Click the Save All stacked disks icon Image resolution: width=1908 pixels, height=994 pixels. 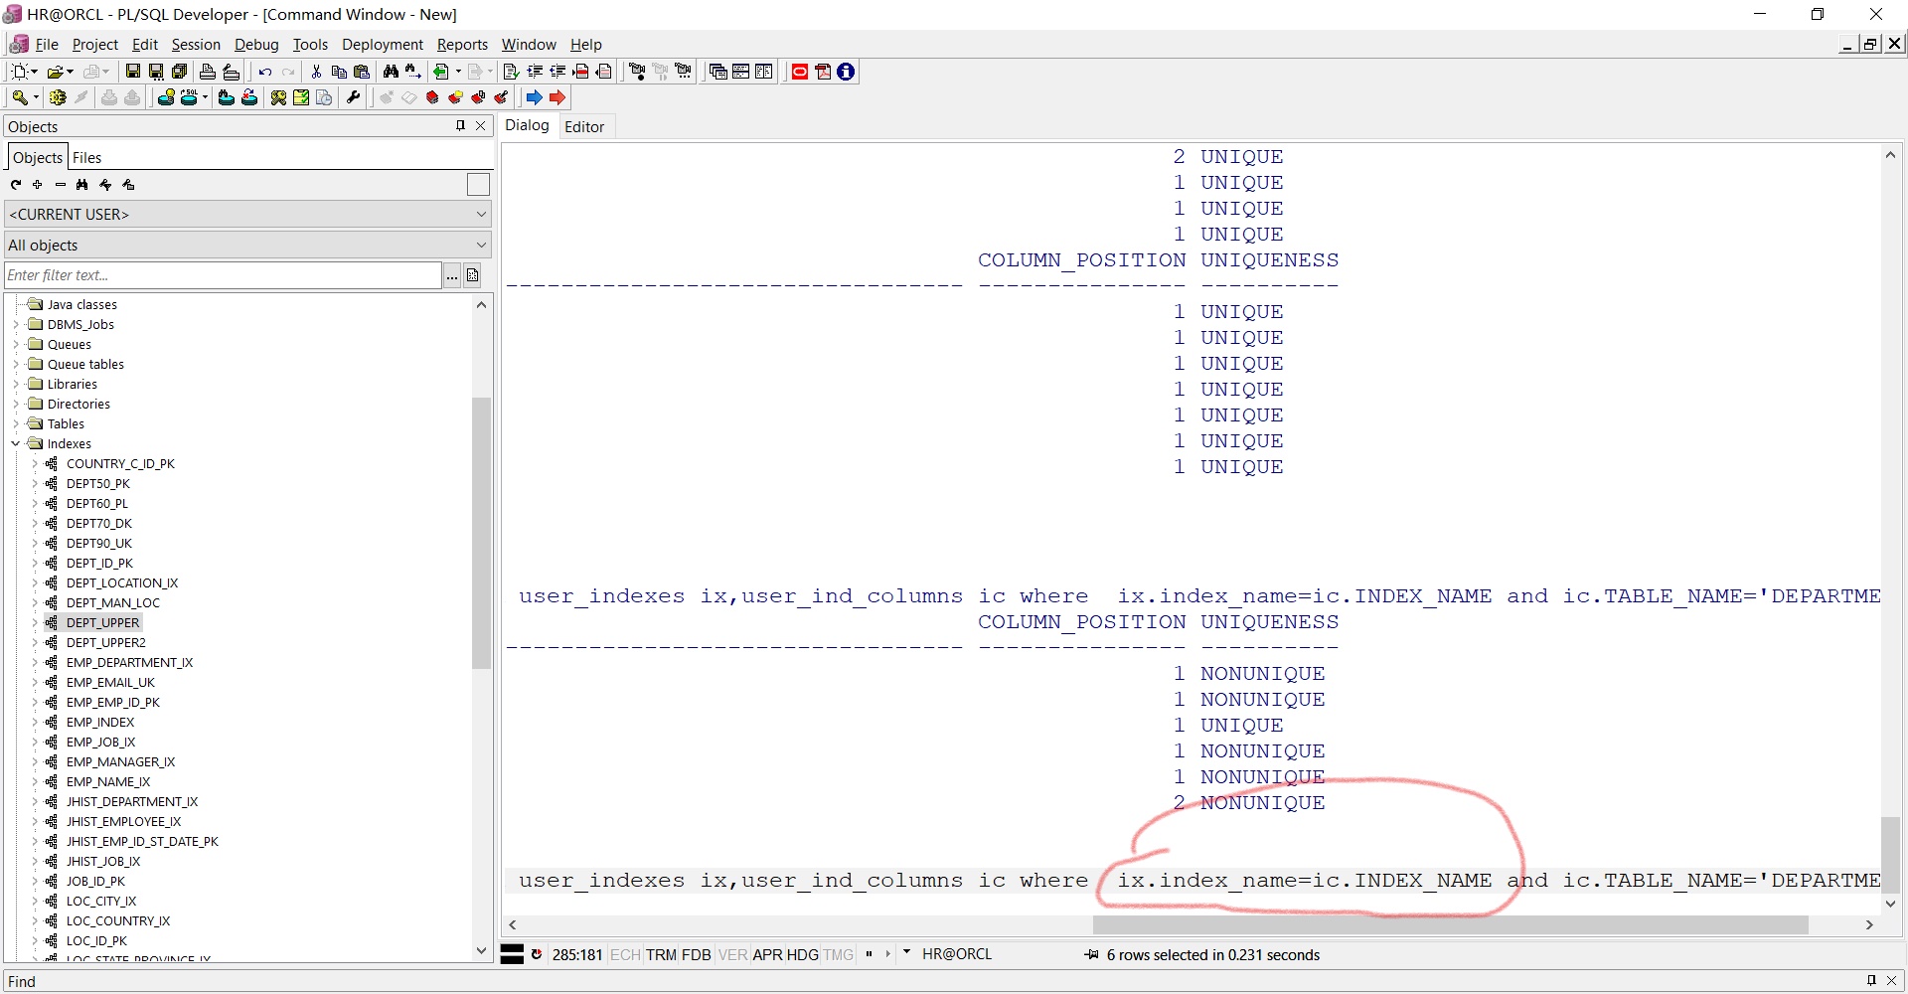(180, 72)
